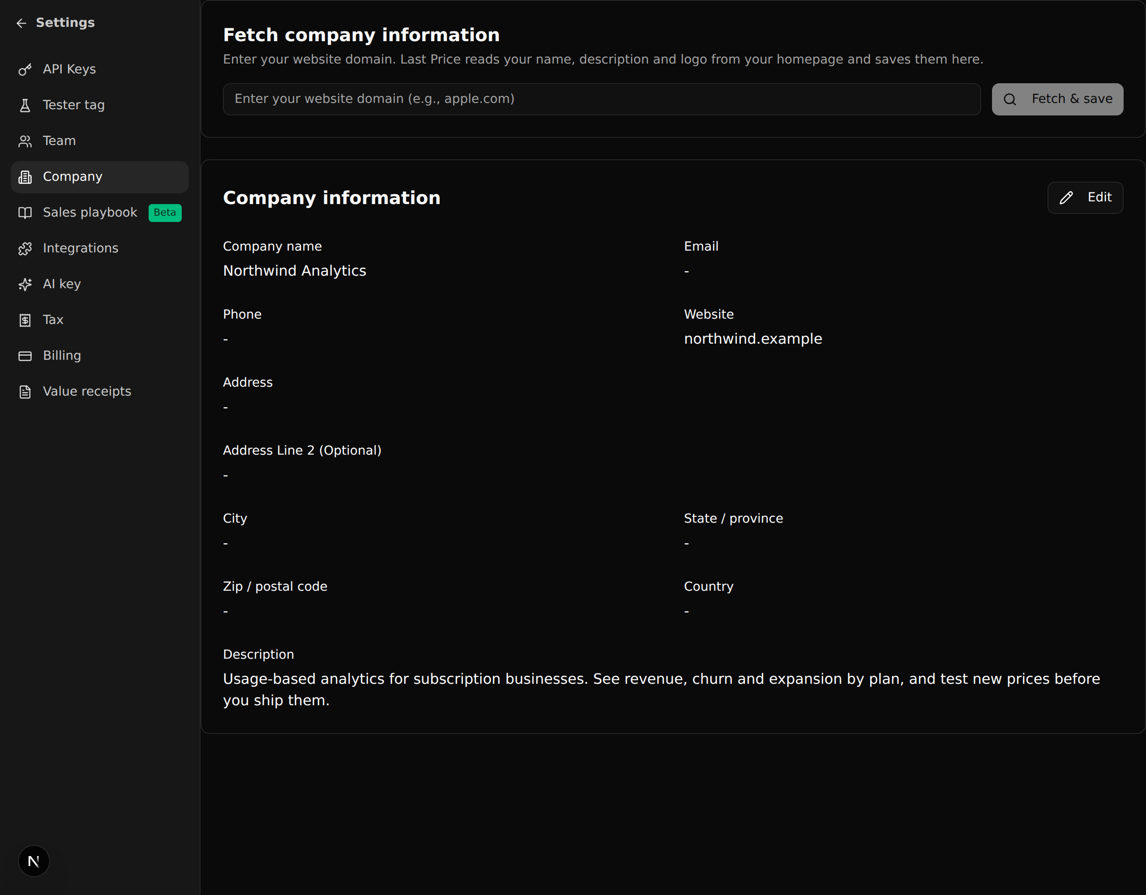Click the back arrow next to Settings
The height and width of the screenshot is (895, 1146).
coord(21,23)
